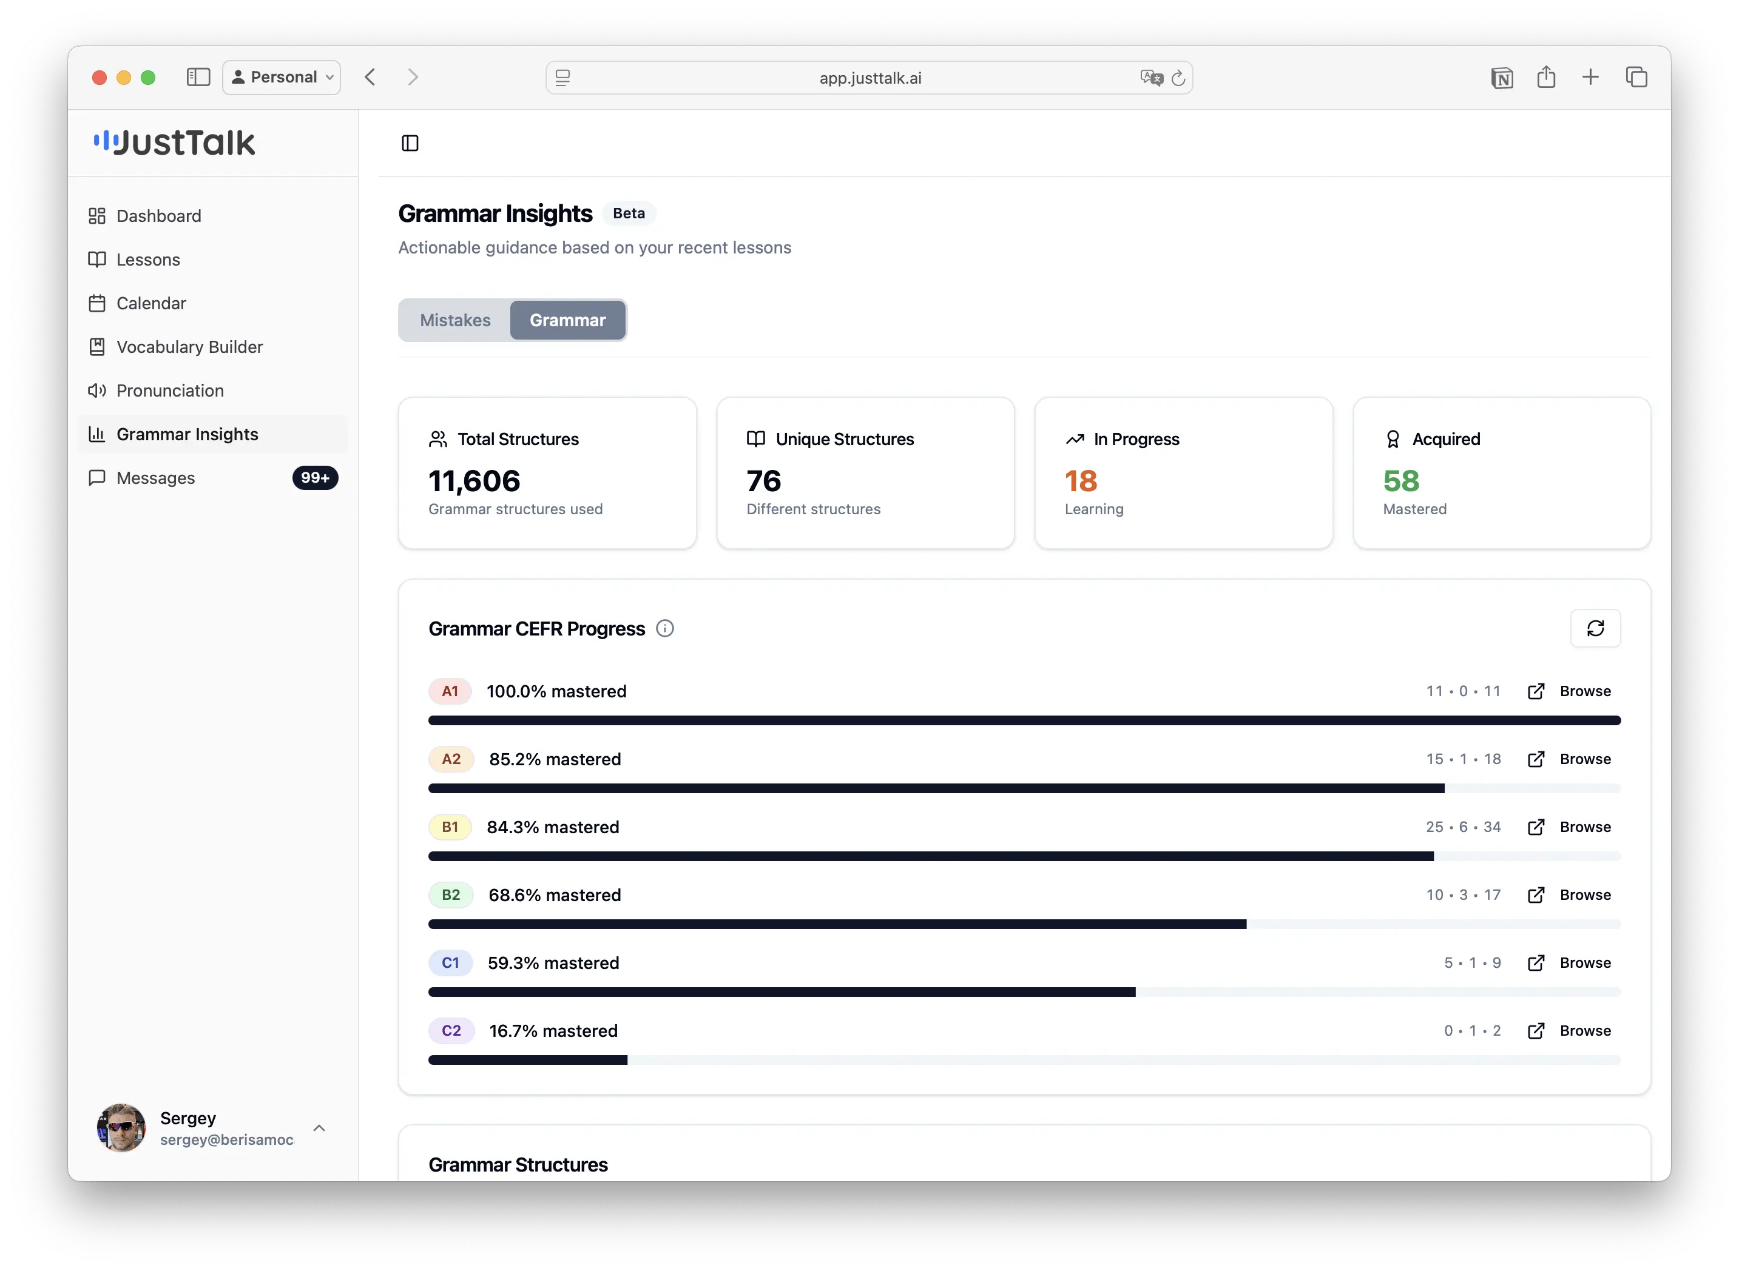Viewport: 1739px width, 1271px height.
Task: Click the A2 level badge
Action: 451,759
